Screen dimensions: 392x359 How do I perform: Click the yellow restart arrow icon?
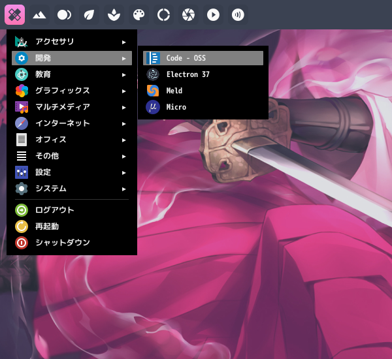(x=22, y=226)
